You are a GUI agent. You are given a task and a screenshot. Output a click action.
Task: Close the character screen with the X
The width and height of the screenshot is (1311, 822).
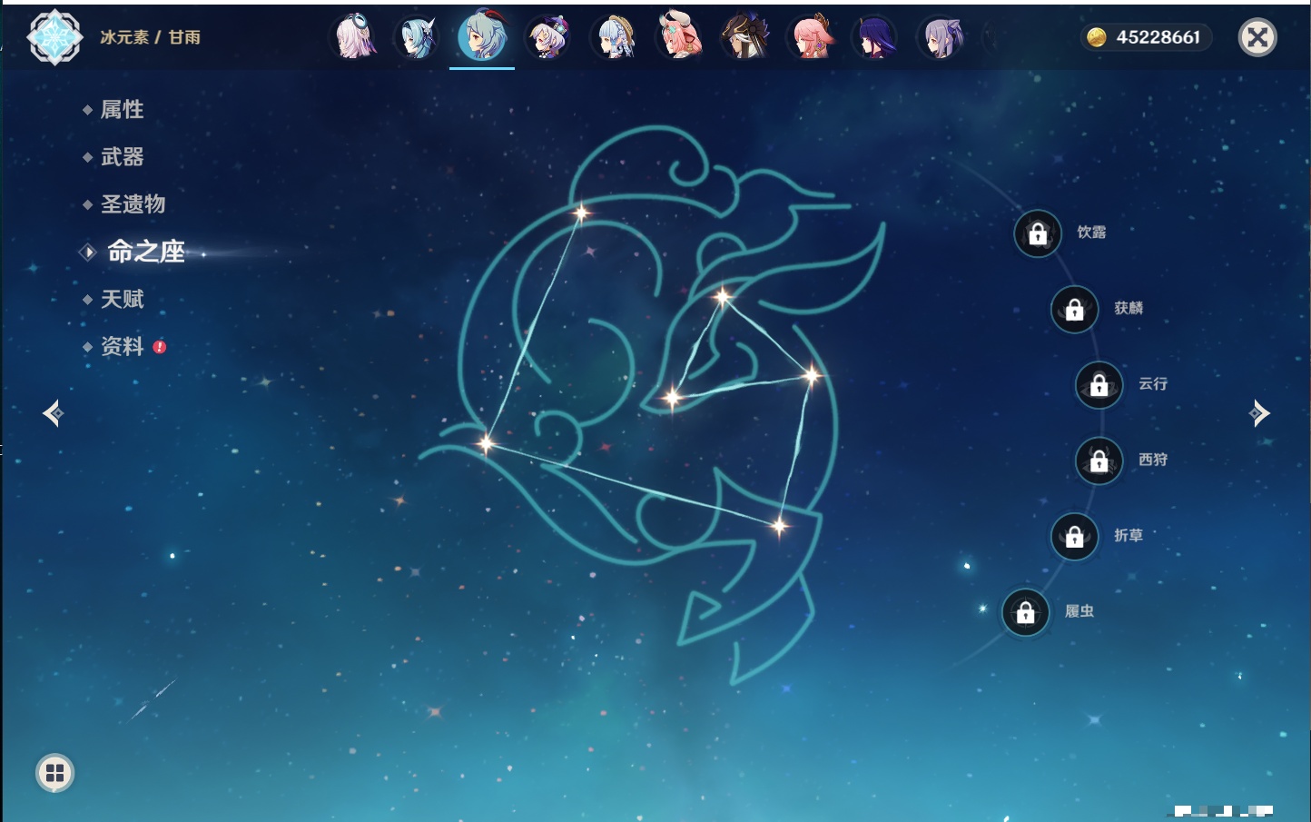1257,37
